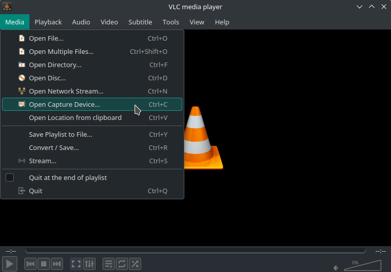Stop playback with the stop button

tap(44, 264)
